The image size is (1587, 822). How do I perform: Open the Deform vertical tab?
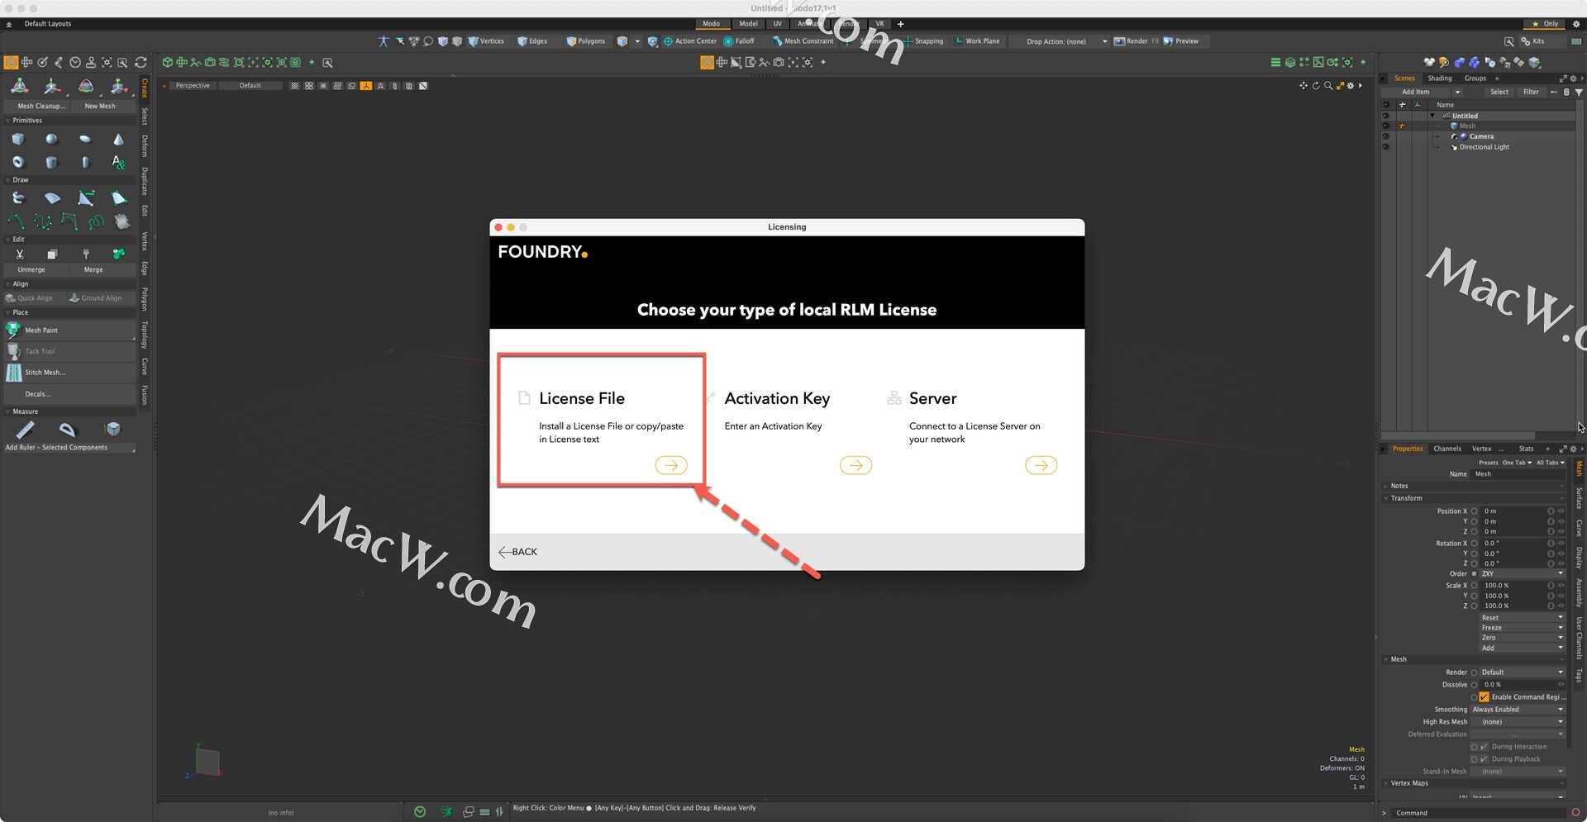click(145, 145)
